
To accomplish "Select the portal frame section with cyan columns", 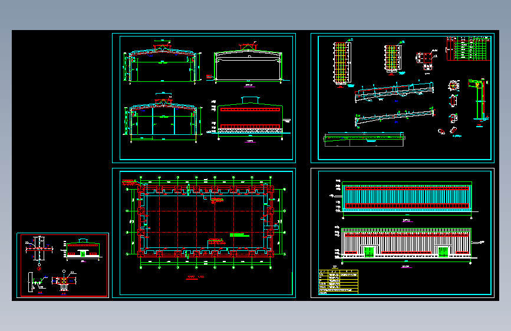I will click(162, 118).
